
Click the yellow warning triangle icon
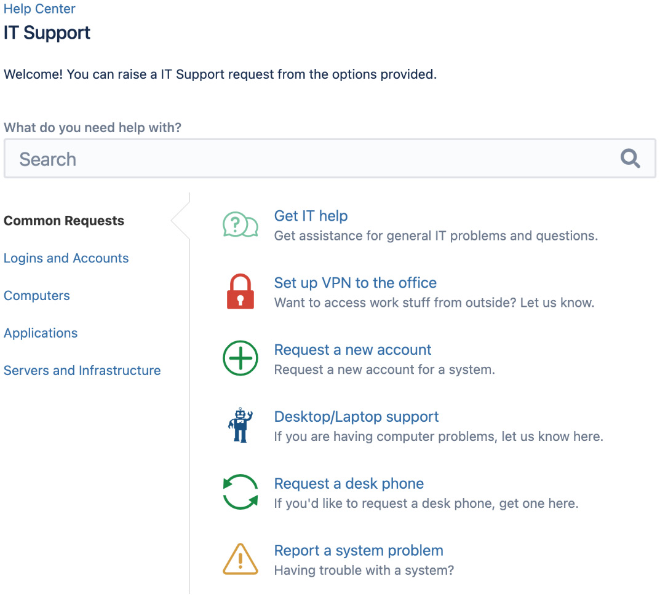pos(240,559)
